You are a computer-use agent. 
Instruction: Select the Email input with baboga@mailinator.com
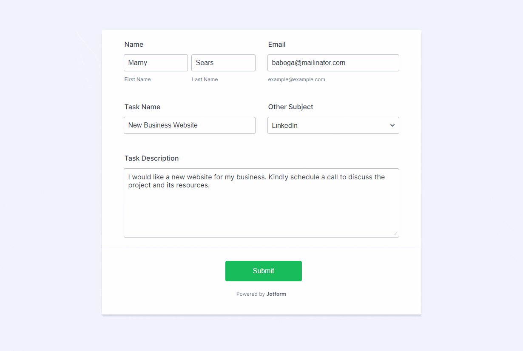point(333,63)
